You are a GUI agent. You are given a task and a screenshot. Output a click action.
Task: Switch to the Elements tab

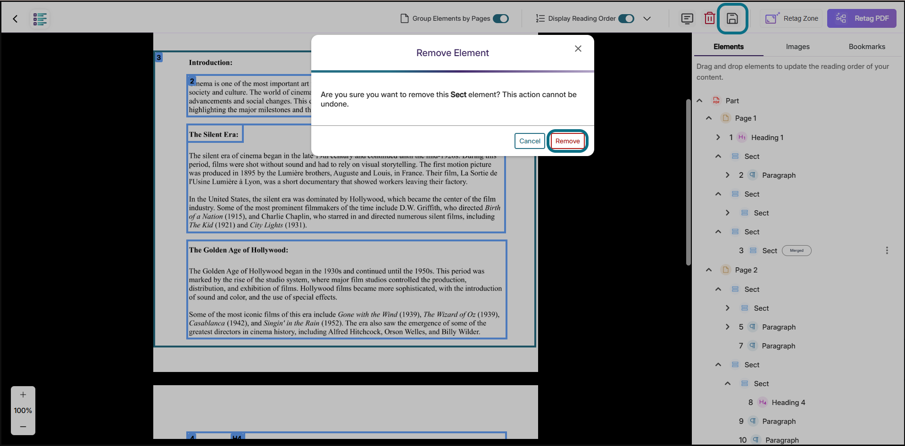pyautogui.click(x=728, y=47)
